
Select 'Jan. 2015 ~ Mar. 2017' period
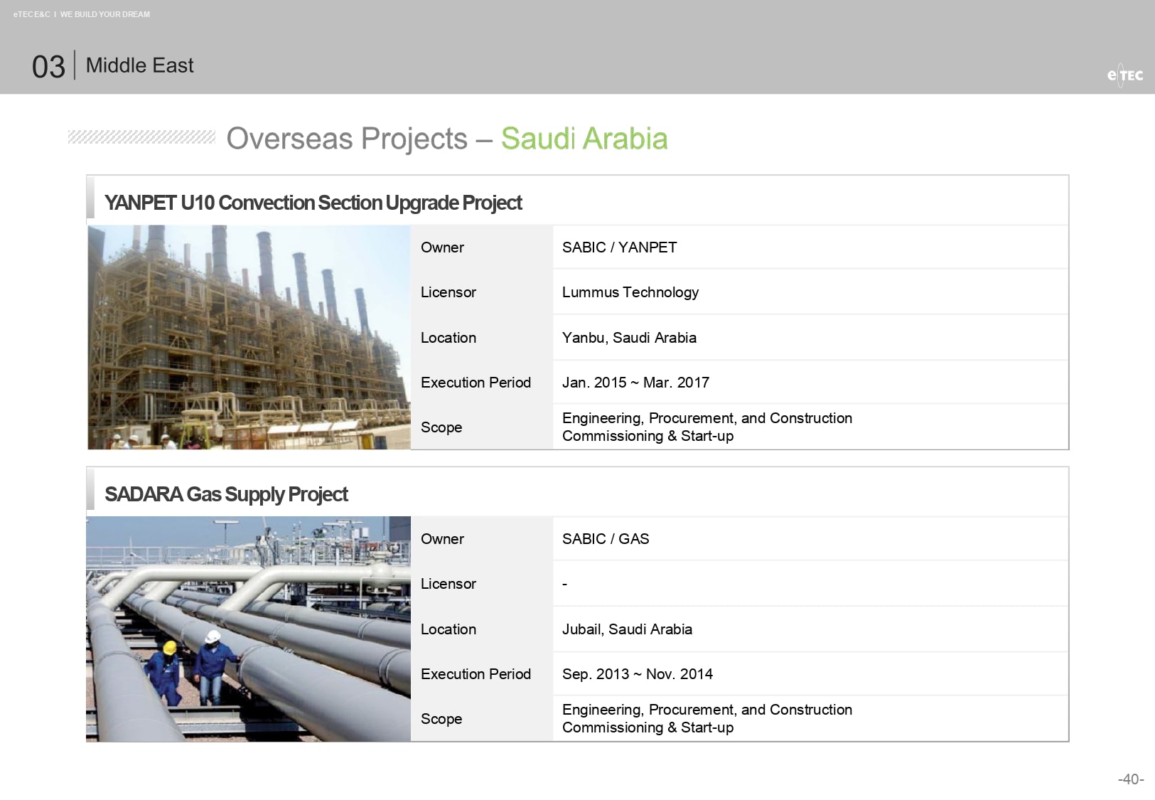point(635,383)
